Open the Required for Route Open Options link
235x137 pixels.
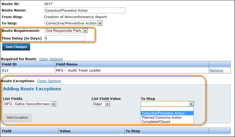pyautogui.click(x=51, y=59)
